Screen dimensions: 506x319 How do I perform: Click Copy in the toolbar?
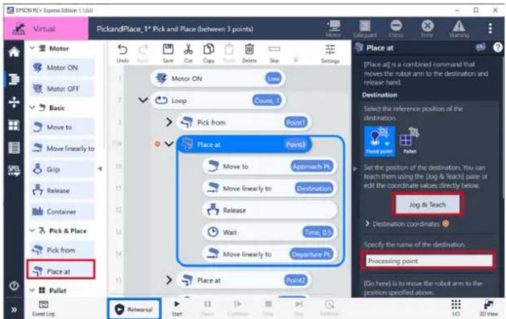pyautogui.click(x=209, y=53)
